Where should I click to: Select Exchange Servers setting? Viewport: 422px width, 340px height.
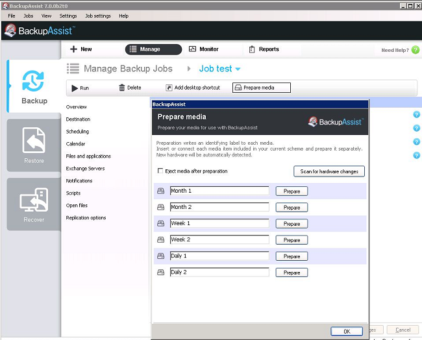[85, 169]
